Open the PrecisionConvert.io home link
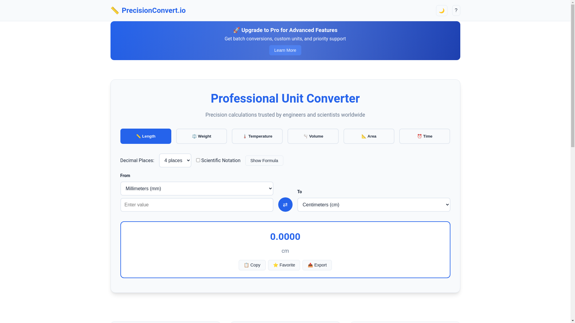This screenshot has height=323, width=575. [148, 10]
